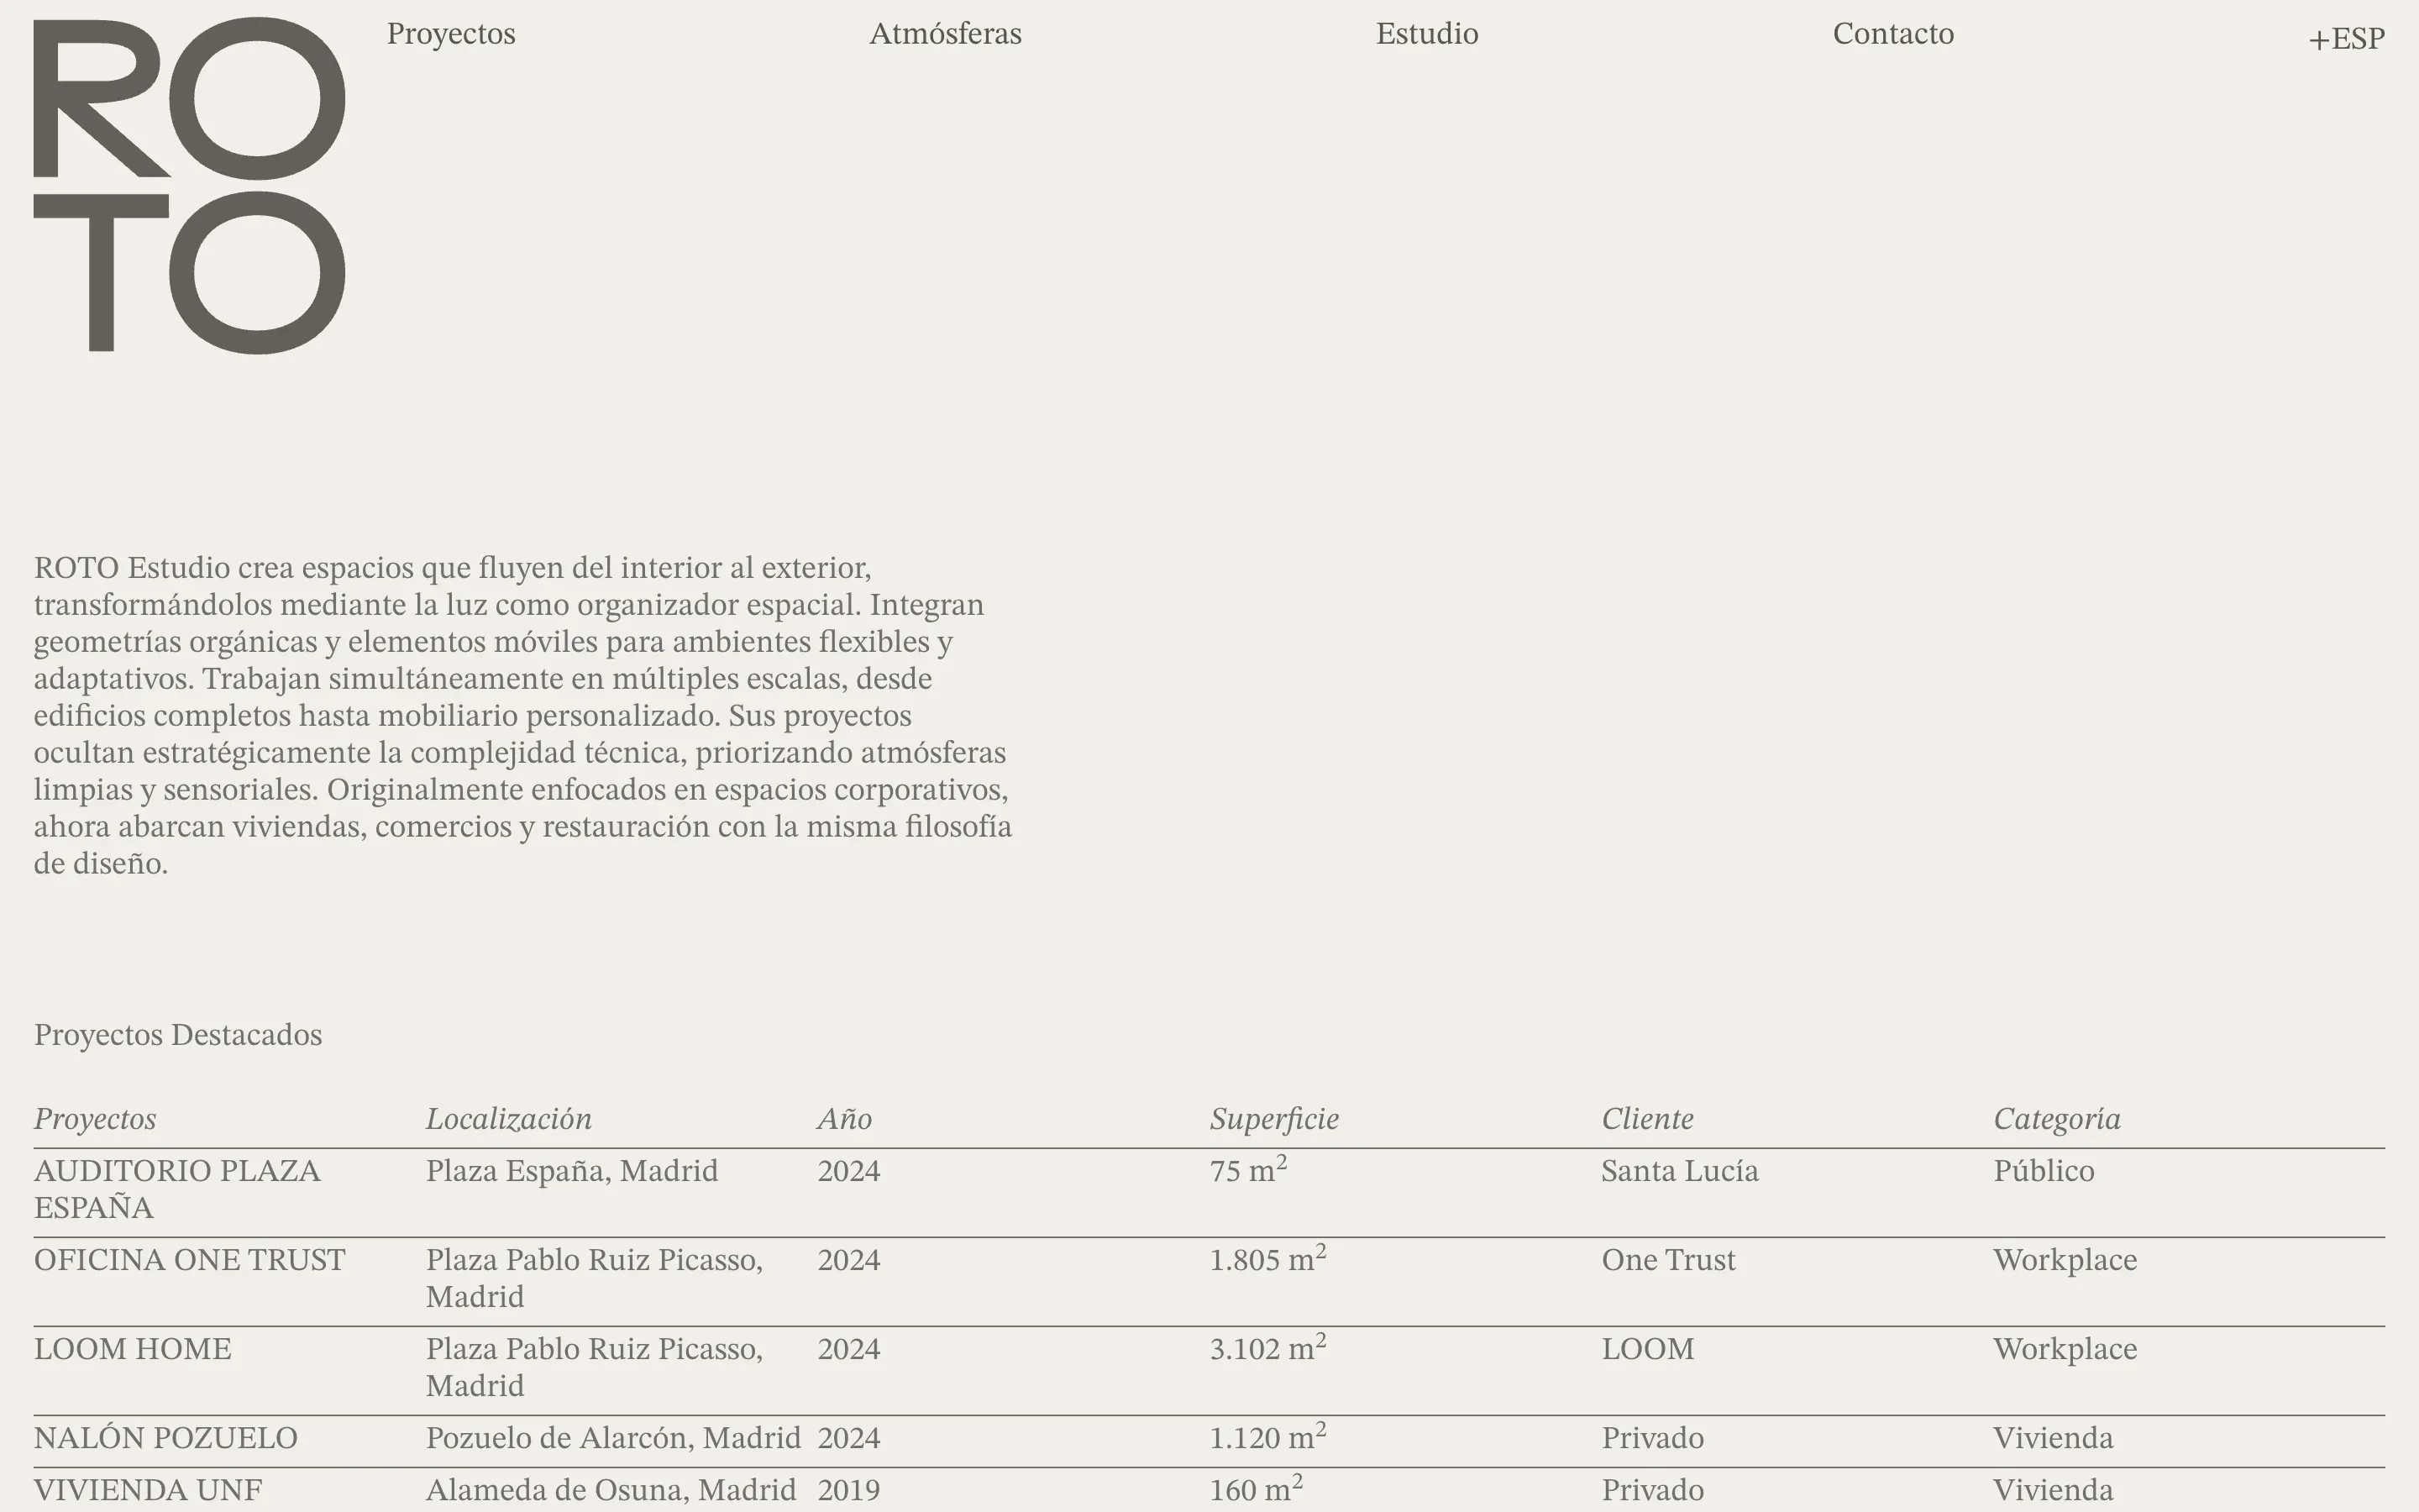Click the Cliente column header
Image resolution: width=2419 pixels, height=1512 pixels.
1647,1119
